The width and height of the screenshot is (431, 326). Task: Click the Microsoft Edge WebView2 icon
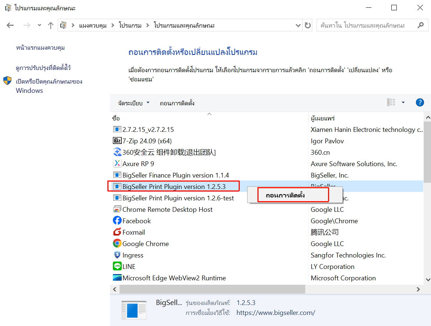point(117,278)
